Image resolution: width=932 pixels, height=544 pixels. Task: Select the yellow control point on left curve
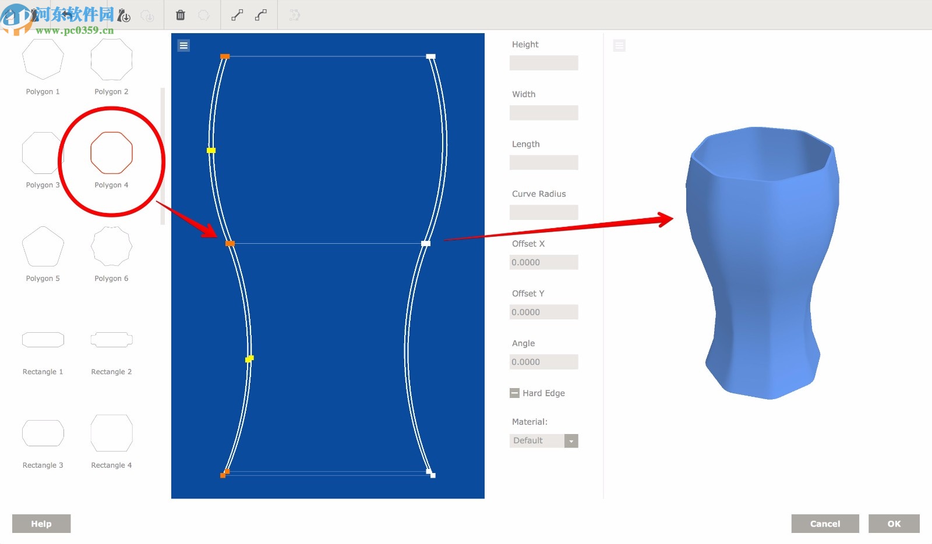tap(211, 150)
